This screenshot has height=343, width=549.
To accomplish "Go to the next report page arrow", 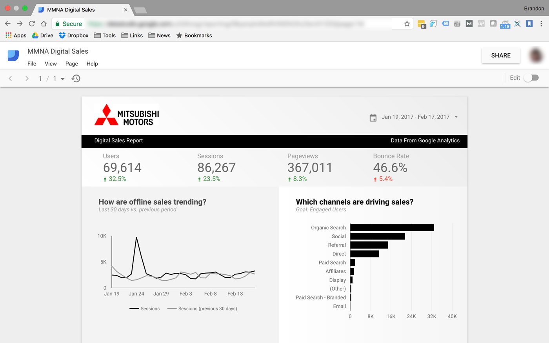I will (x=27, y=78).
